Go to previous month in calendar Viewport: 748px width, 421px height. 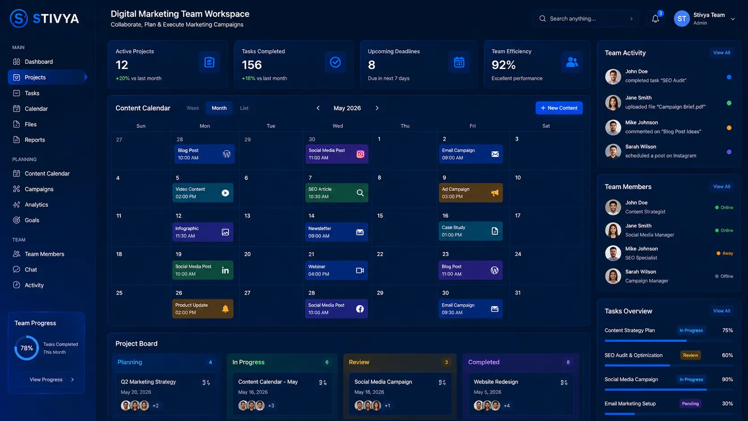click(x=318, y=108)
